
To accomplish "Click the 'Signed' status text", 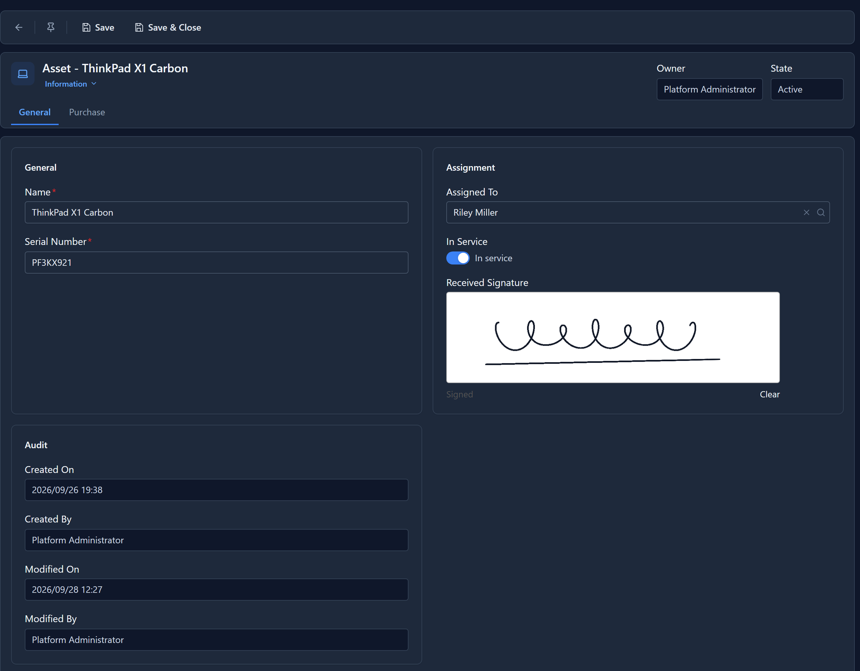I will [x=460, y=394].
